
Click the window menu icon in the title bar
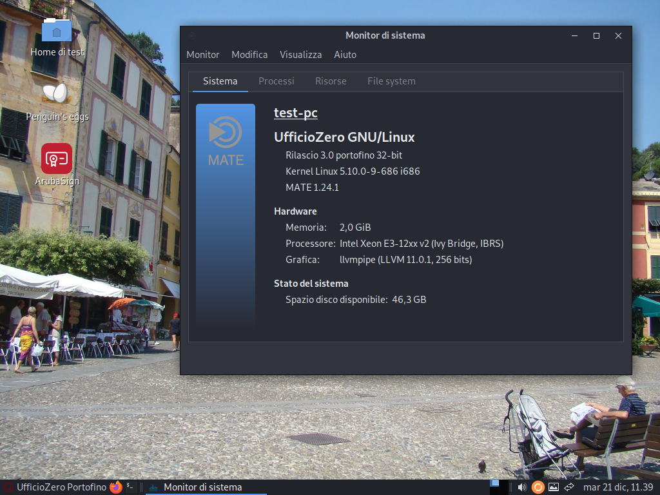coord(191,36)
